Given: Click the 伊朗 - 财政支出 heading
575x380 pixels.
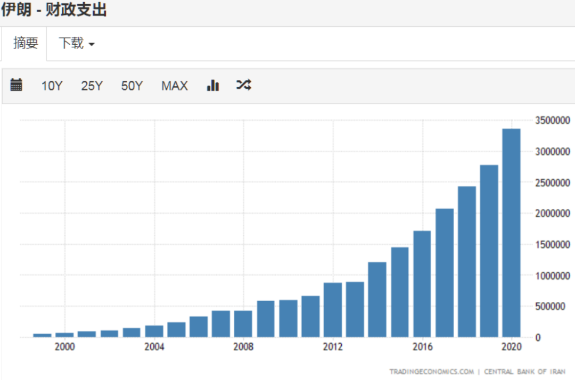Looking at the screenshot, I should pyautogui.click(x=54, y=10).
